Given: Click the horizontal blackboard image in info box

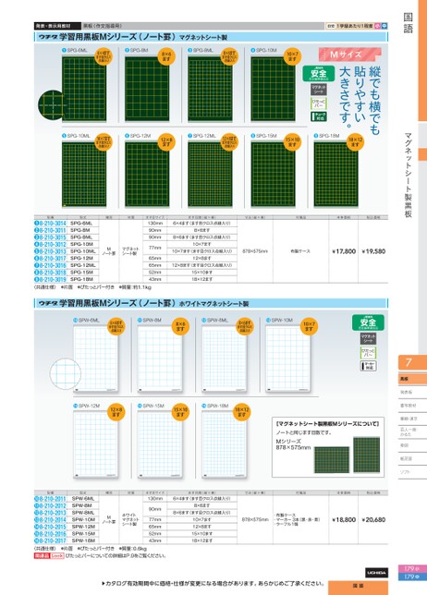Looking at the screenshot, I should [x=332, y=459].
